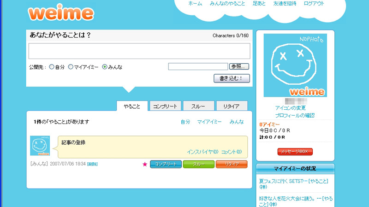Click the 0アイミー count link
Image resolution: width=369 pixels, height=207 pixels.
click(269, 124)
